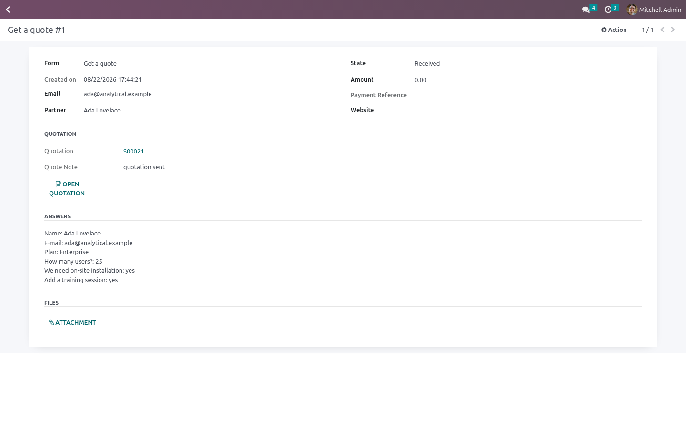Click the ANSWERS section heading
Viewport: 686px width, 429px height.
pyautogui.click(x=57, y=216)
